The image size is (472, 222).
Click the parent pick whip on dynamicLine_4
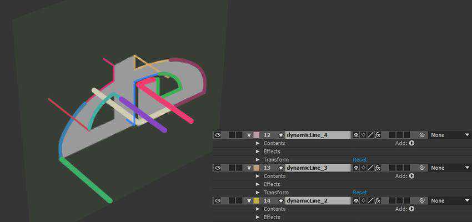[x=422, y=135]
